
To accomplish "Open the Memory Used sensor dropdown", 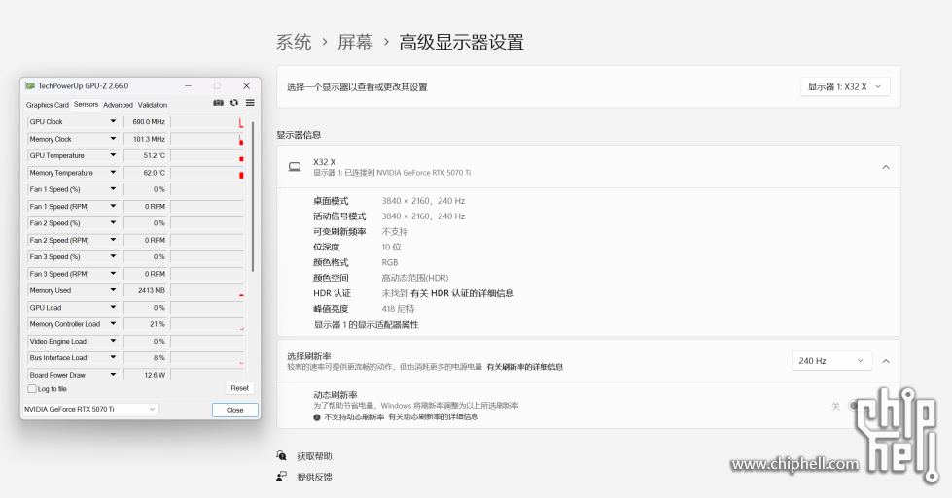I will pyautogui.click(x=113, y=290).
